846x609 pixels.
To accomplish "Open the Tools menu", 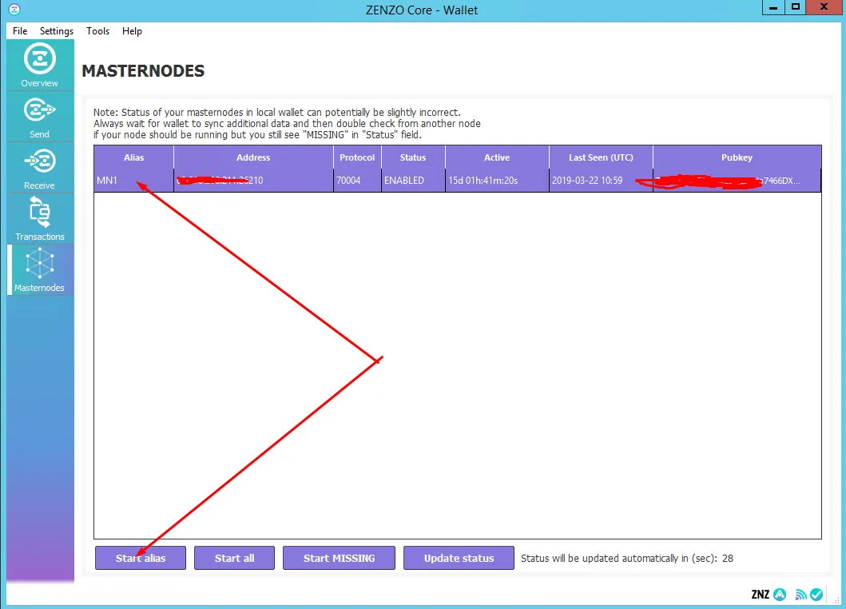I will [97, 31].
